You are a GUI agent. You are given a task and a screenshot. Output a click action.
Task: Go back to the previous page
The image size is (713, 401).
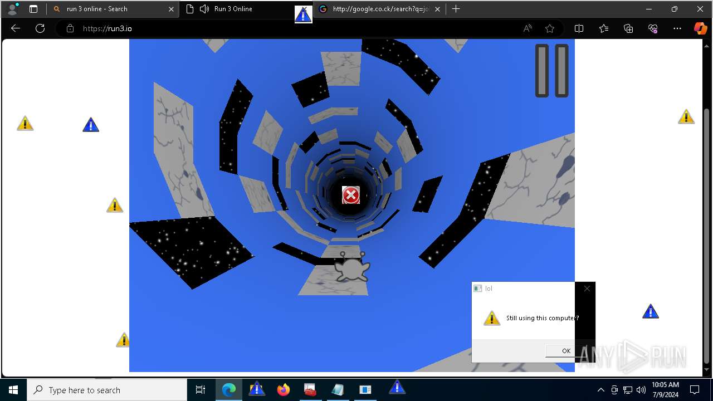16,28
